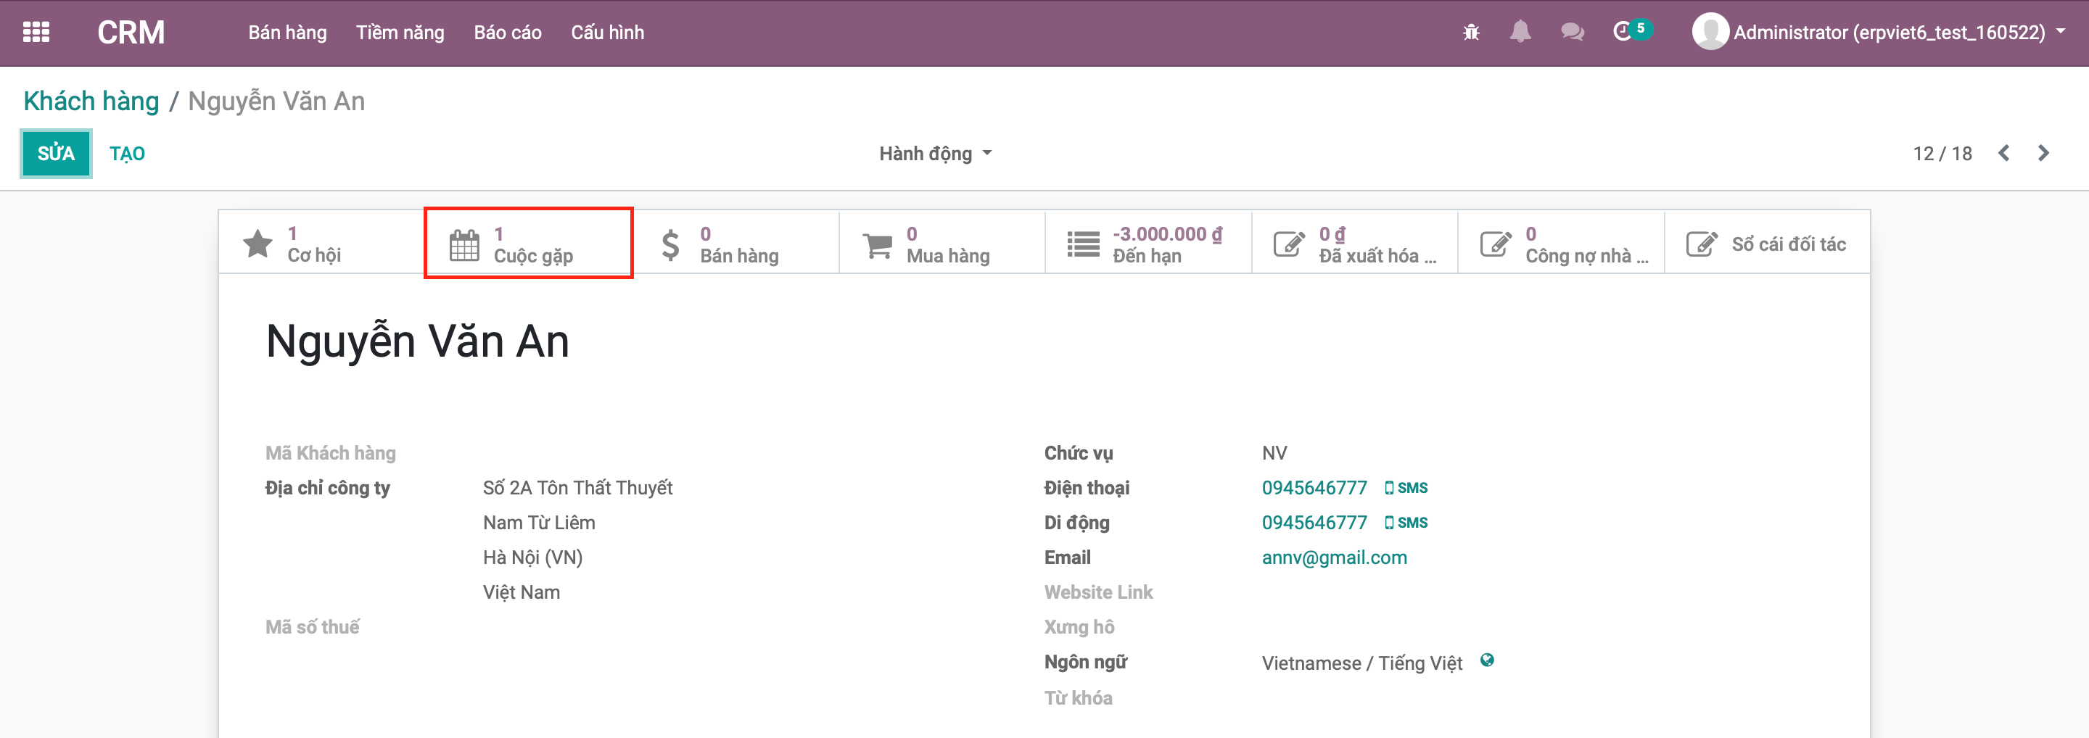Open the notifications bell icon
The height and width of the screenshot is (738, 2089).
pyautogui.click(x=1520, y=33)
